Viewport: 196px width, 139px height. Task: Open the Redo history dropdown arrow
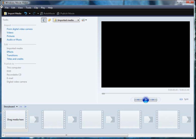[x=38, y=14]
